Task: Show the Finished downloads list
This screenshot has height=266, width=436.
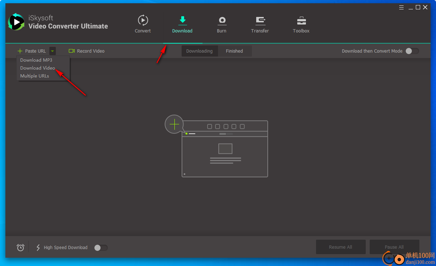Action: 234,51
